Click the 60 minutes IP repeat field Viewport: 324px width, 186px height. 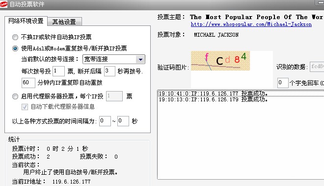[28, 83]
